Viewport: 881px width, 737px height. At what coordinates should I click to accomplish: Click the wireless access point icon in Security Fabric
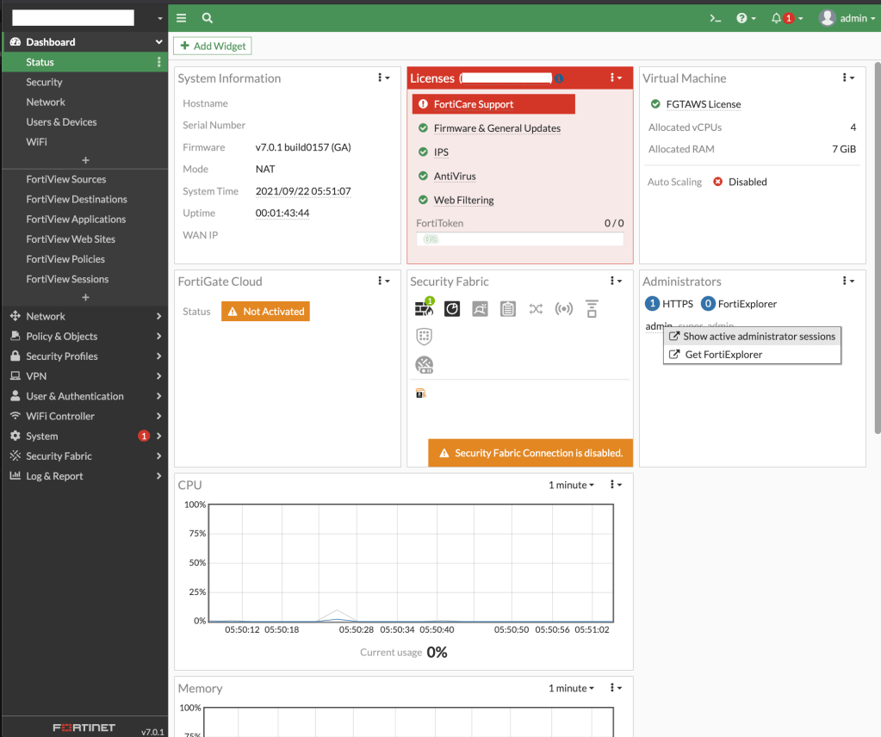coord(563,308)
